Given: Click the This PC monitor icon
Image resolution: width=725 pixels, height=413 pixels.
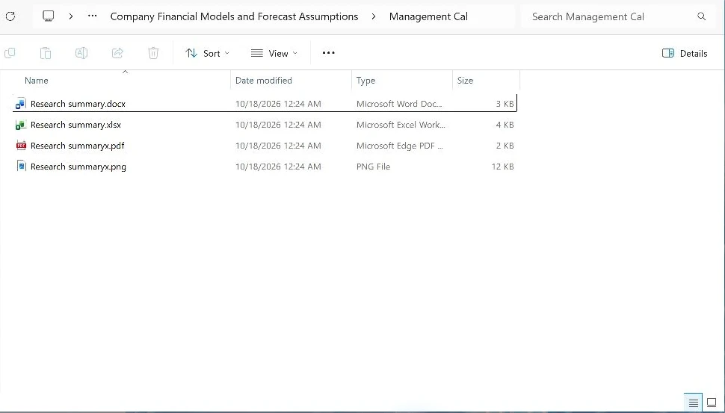Looking at the screenshot, I should (x=48, y=16).
